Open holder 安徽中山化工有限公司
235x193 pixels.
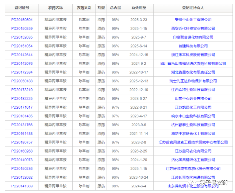pyautogui.click(x=193, y=20)
